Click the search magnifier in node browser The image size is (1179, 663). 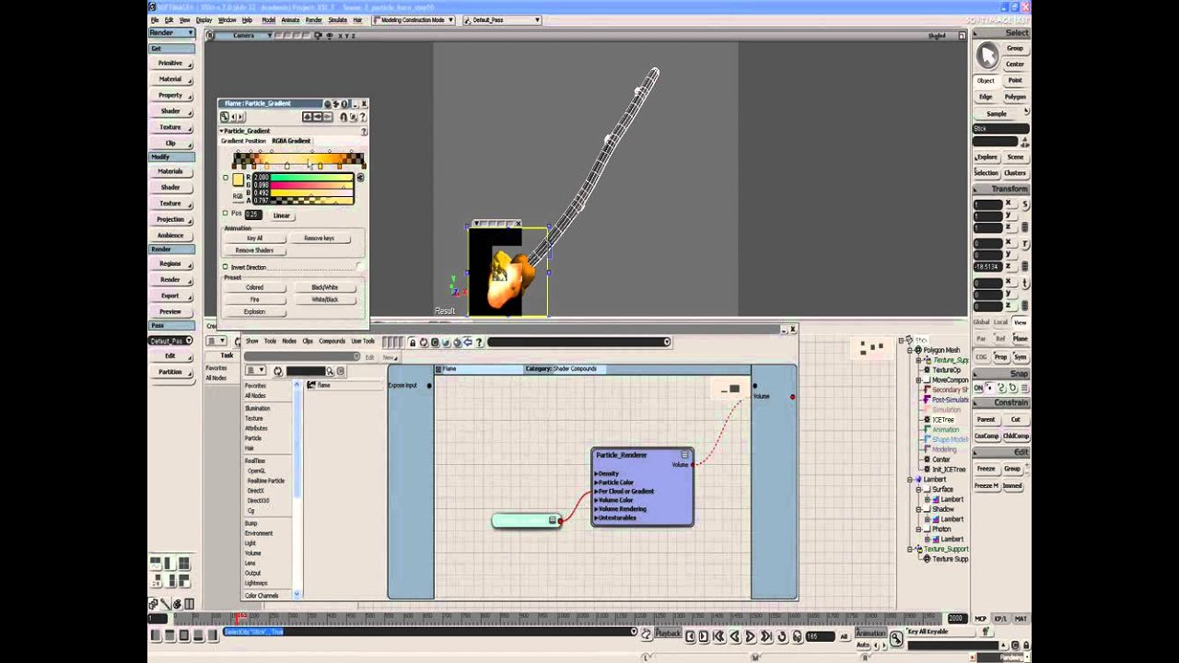[330, 371]
